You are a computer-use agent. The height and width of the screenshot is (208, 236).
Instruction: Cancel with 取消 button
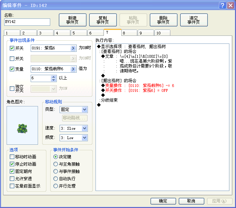tap(191, 201)
